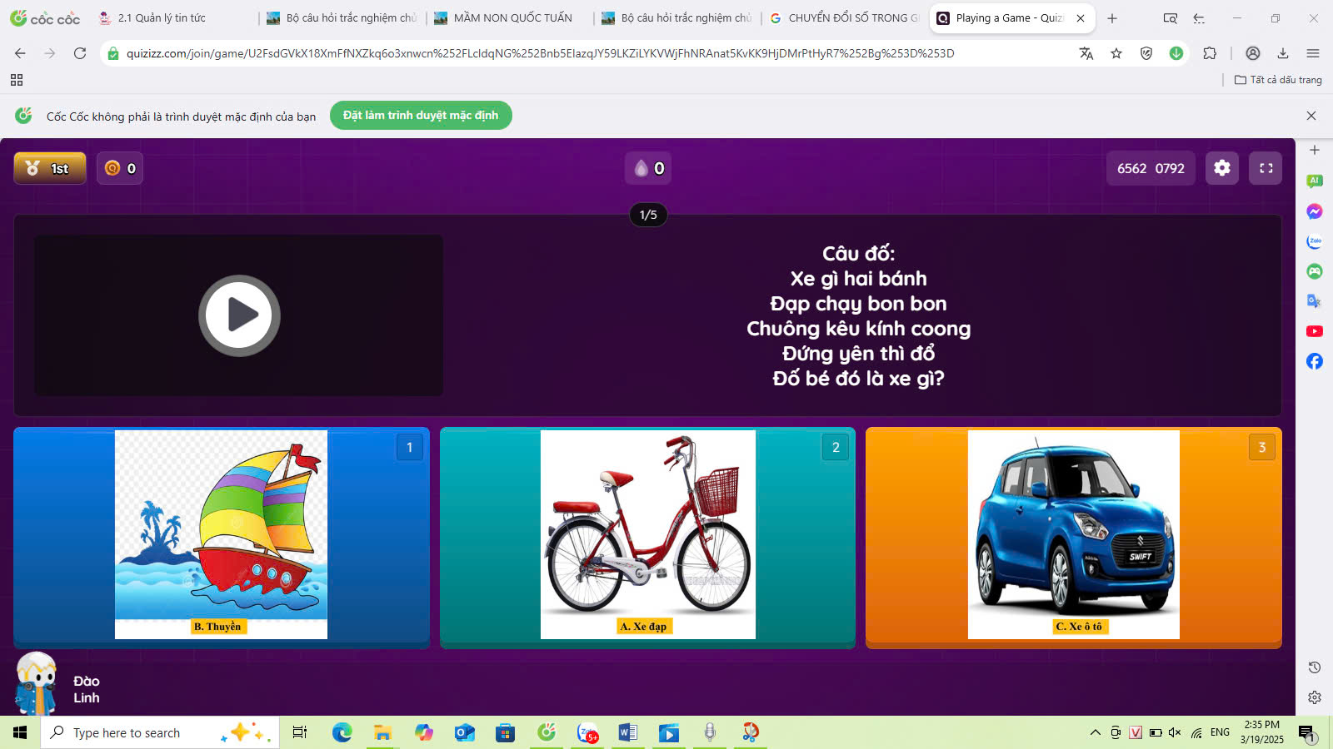Open Quizizz game settings gear

click(x=1221, y=168)
